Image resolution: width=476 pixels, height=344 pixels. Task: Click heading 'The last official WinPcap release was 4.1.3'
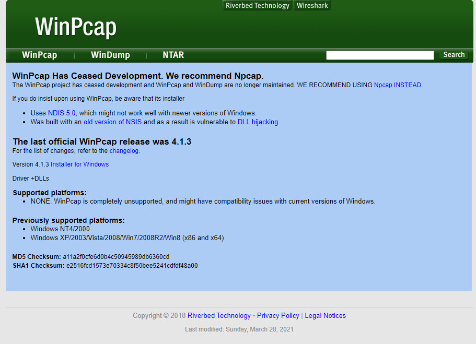(102, 141)
